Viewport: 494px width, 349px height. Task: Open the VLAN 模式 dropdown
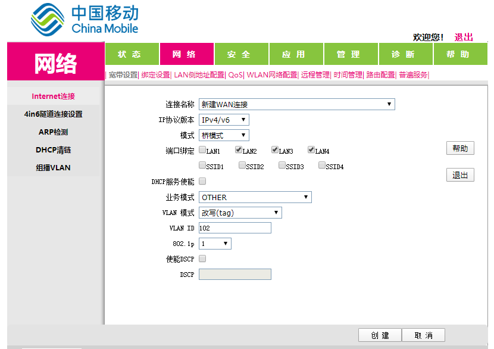tap(240, 213)
